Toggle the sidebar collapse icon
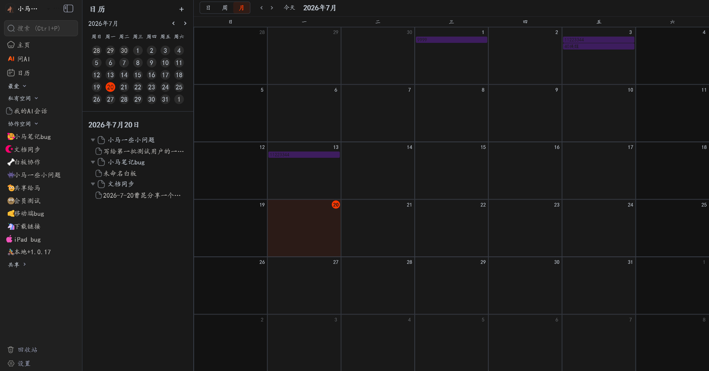Viewport: 709px width, 371px height. tap(68, 8)
